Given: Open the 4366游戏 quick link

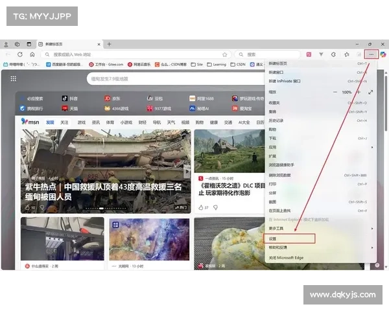Looking at the screenshot, I should (x=117, y=108).
